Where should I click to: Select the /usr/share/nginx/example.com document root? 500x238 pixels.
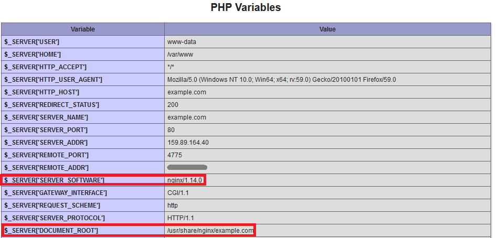[210, 231]
